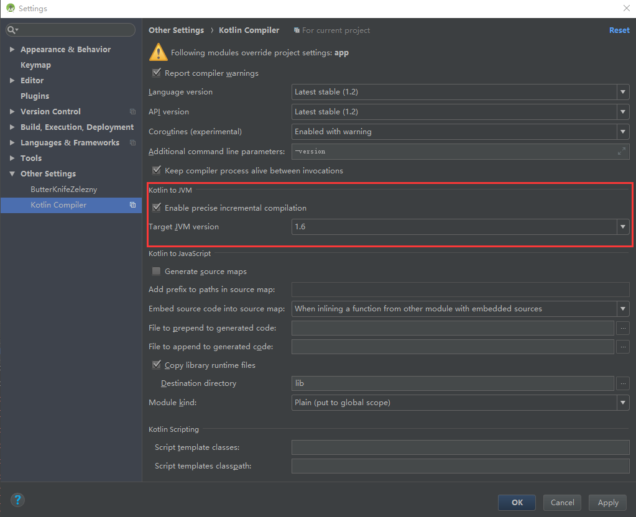Open the help question mark button
The image size is (636, 517).
[17, 500]
